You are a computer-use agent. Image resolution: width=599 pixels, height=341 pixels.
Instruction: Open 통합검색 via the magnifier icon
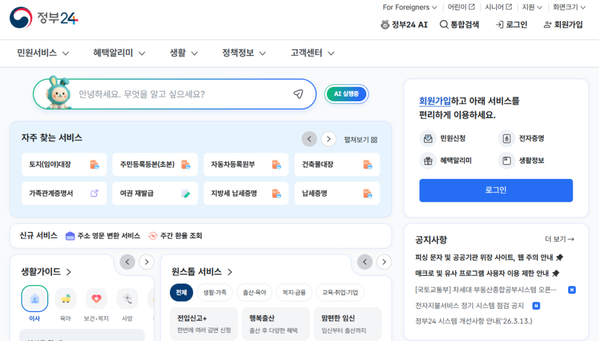coord(443,25)
